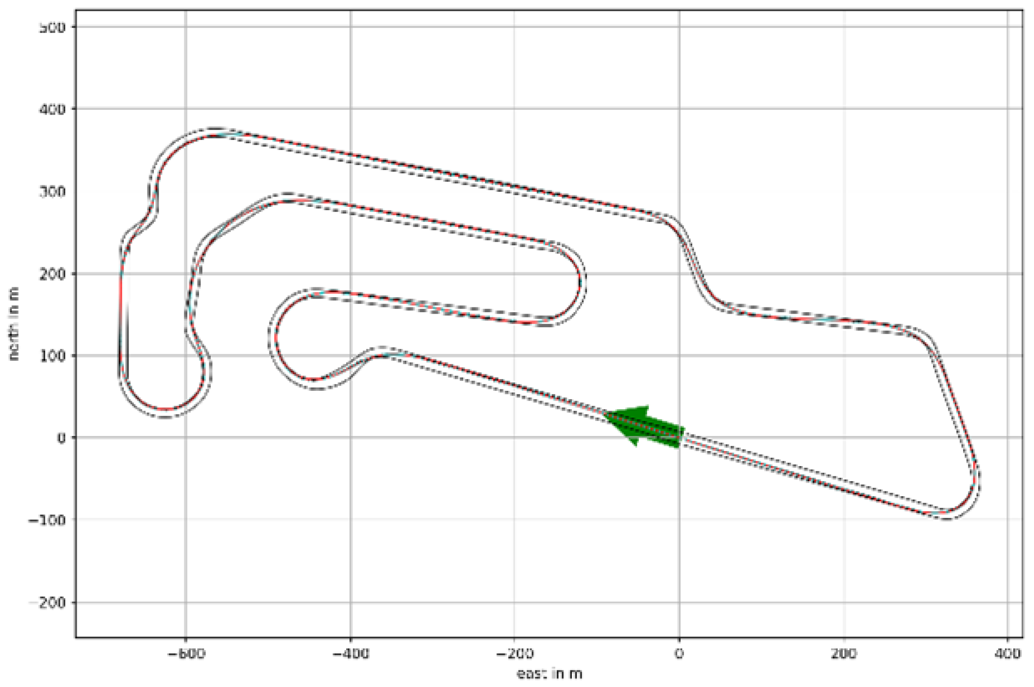Click the 400 tick label on x-axis
The height and width of the screenshot is (687, 1034).
click(1007, 653)
